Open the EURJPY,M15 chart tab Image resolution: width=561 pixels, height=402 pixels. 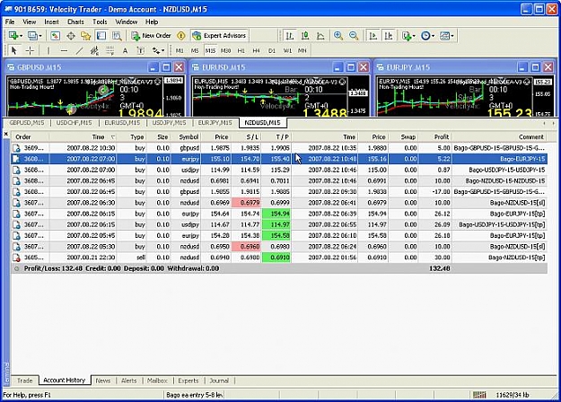pos(215,123)
